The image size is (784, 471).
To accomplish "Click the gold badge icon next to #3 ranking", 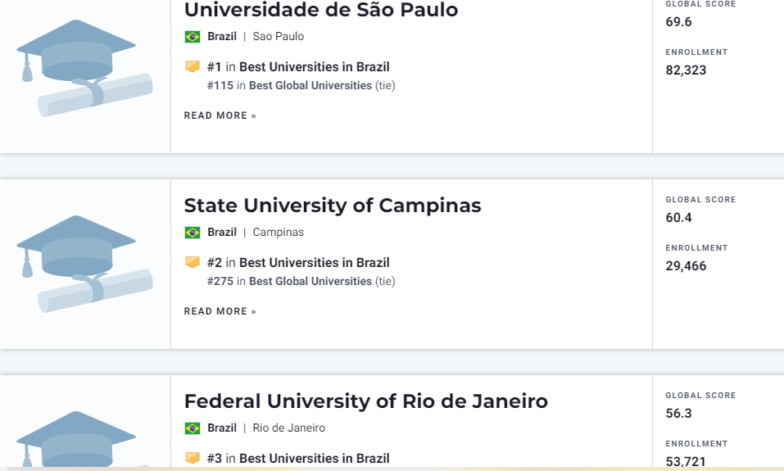I will [193, 458].
